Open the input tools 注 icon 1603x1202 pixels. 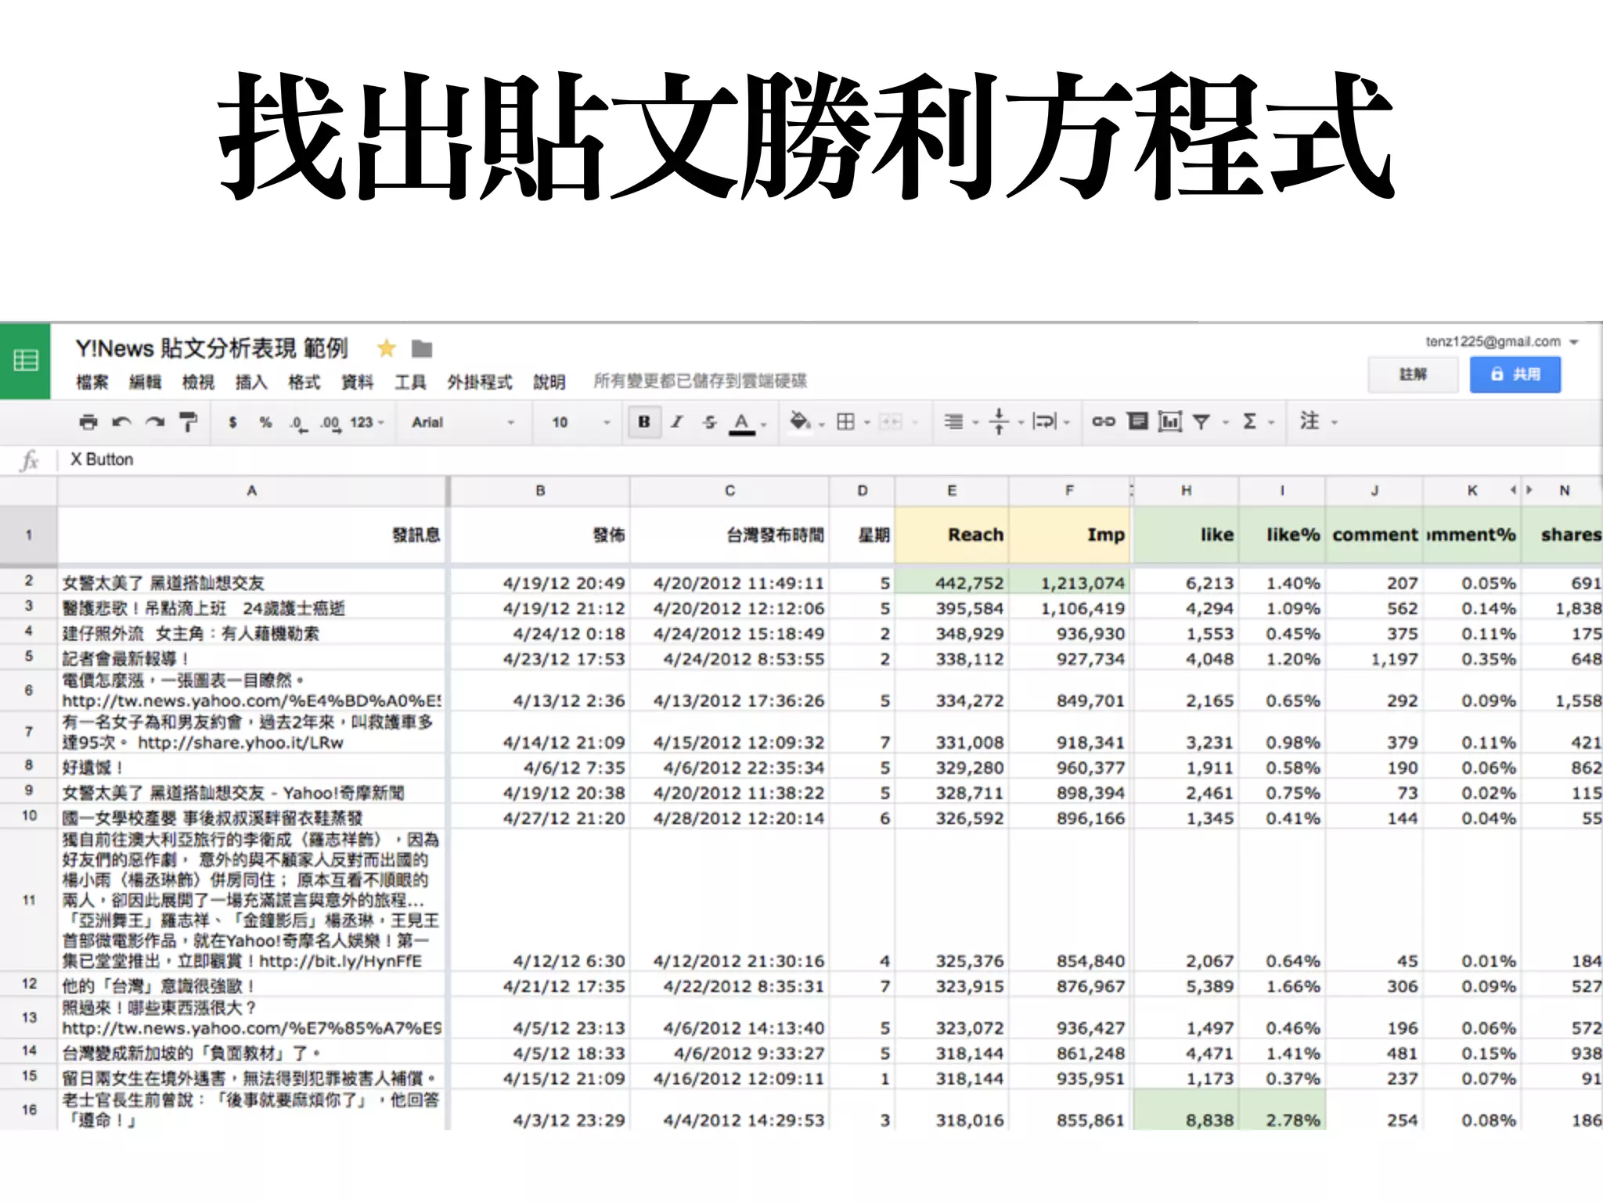[1309, 421]
